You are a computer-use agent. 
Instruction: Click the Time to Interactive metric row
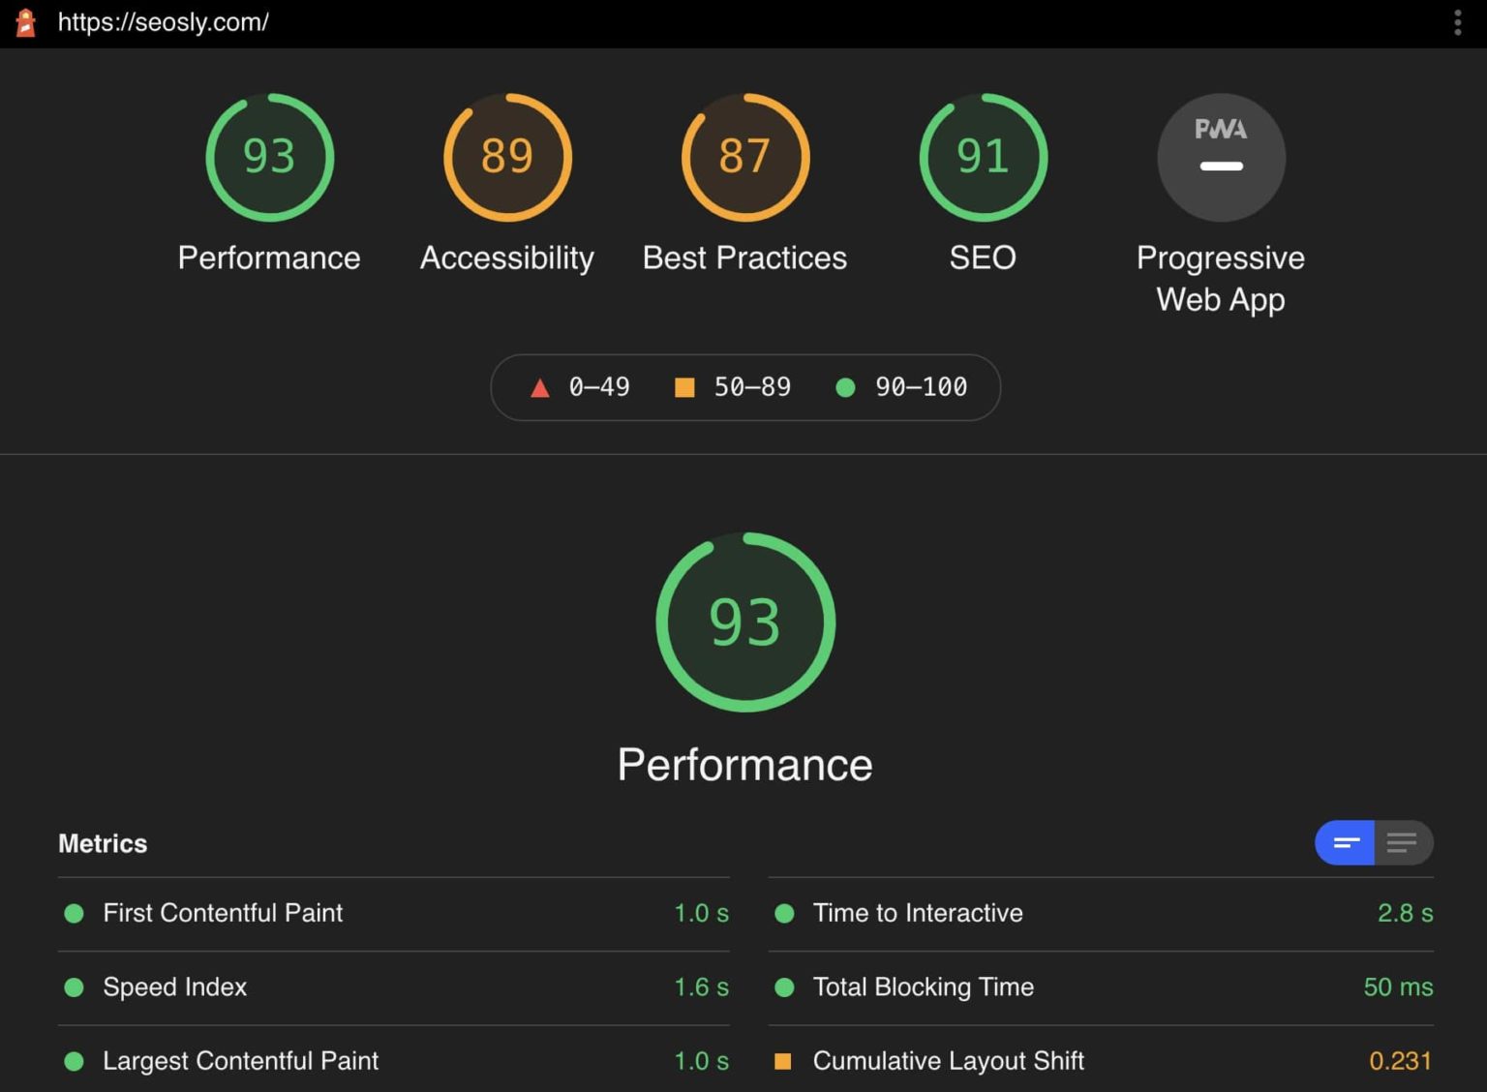click(x=917, y=913)
